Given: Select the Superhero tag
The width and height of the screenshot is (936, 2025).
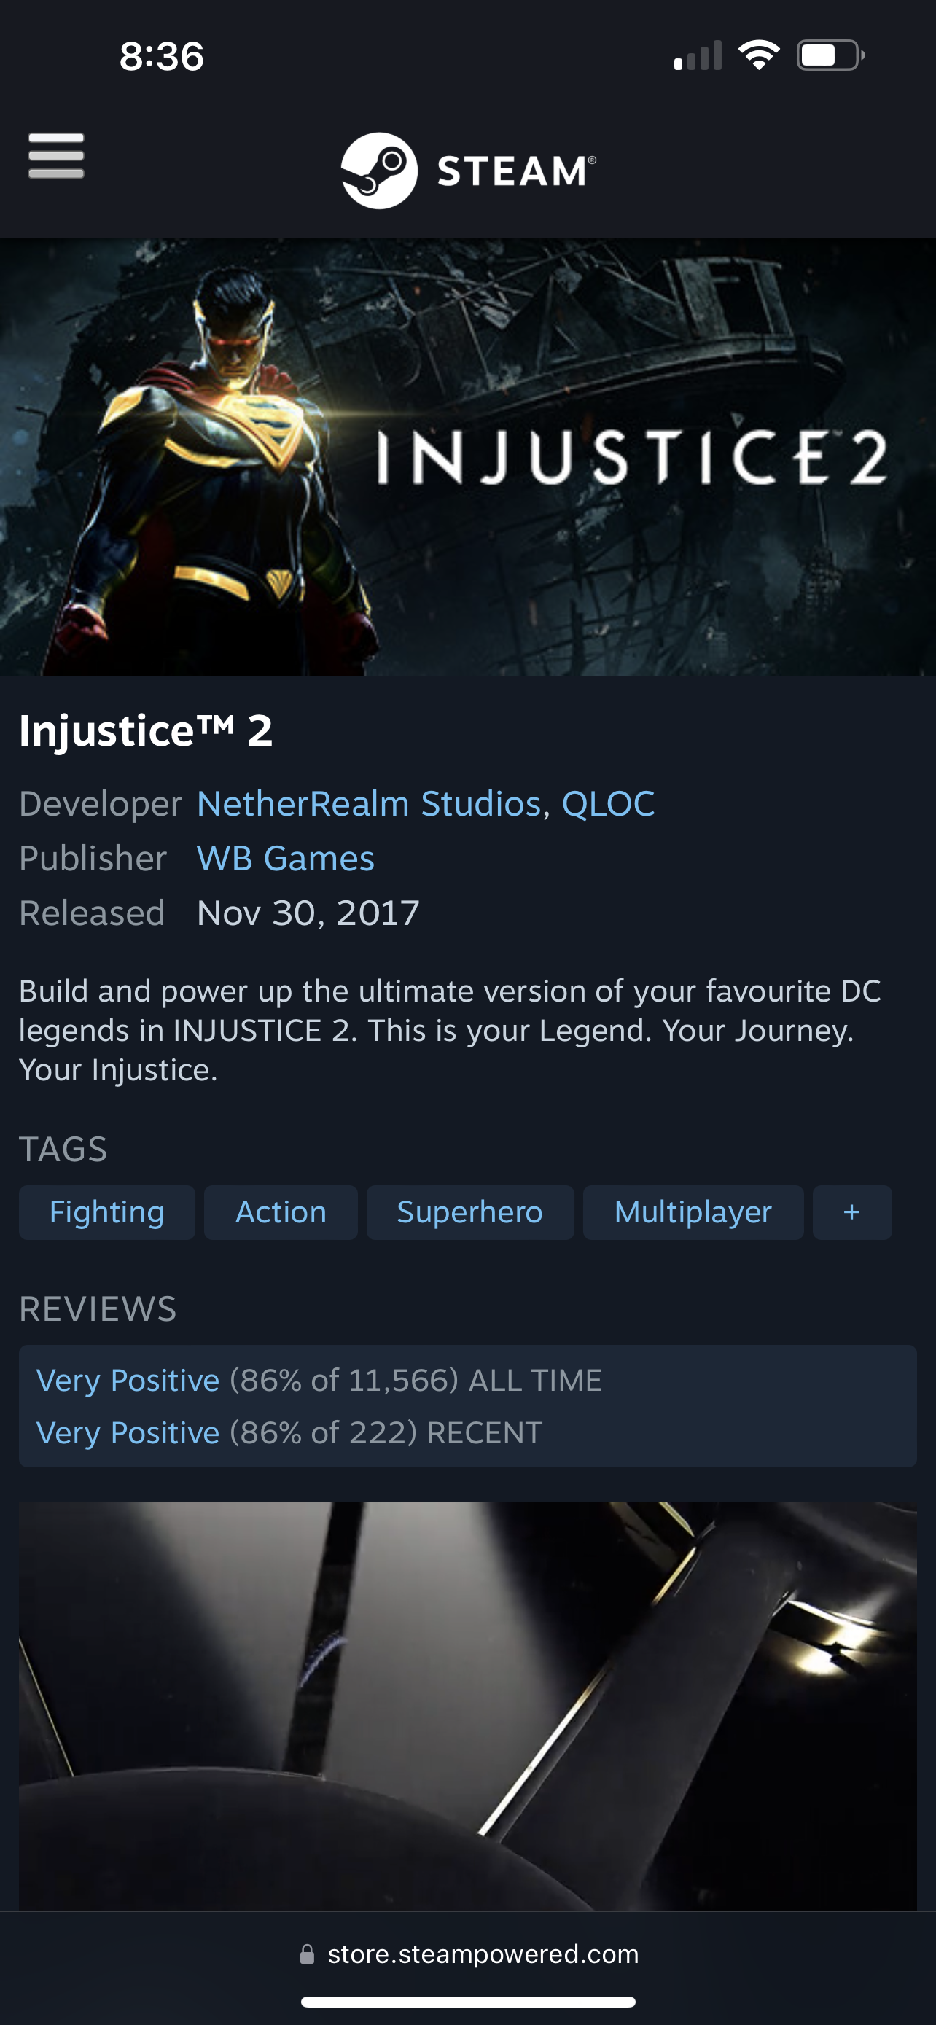Looking at the screenshot, I should (x=470, y=1212).
